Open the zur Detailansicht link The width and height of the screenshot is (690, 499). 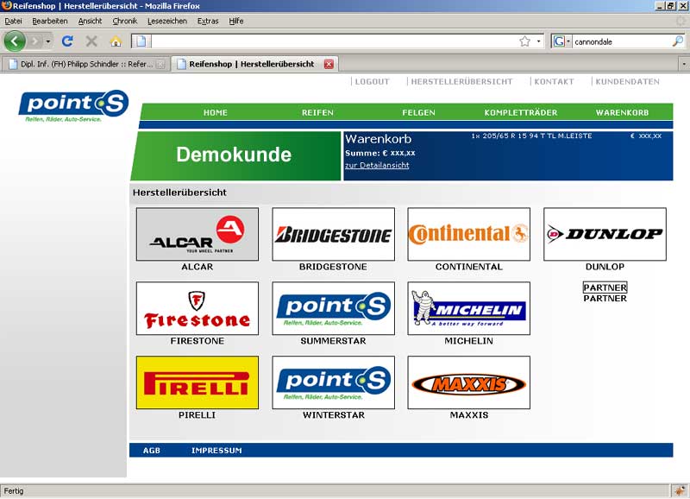[377, 165]
